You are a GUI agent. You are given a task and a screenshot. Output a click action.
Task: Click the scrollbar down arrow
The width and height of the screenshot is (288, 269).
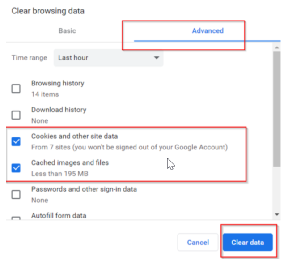tap(278, 215)
